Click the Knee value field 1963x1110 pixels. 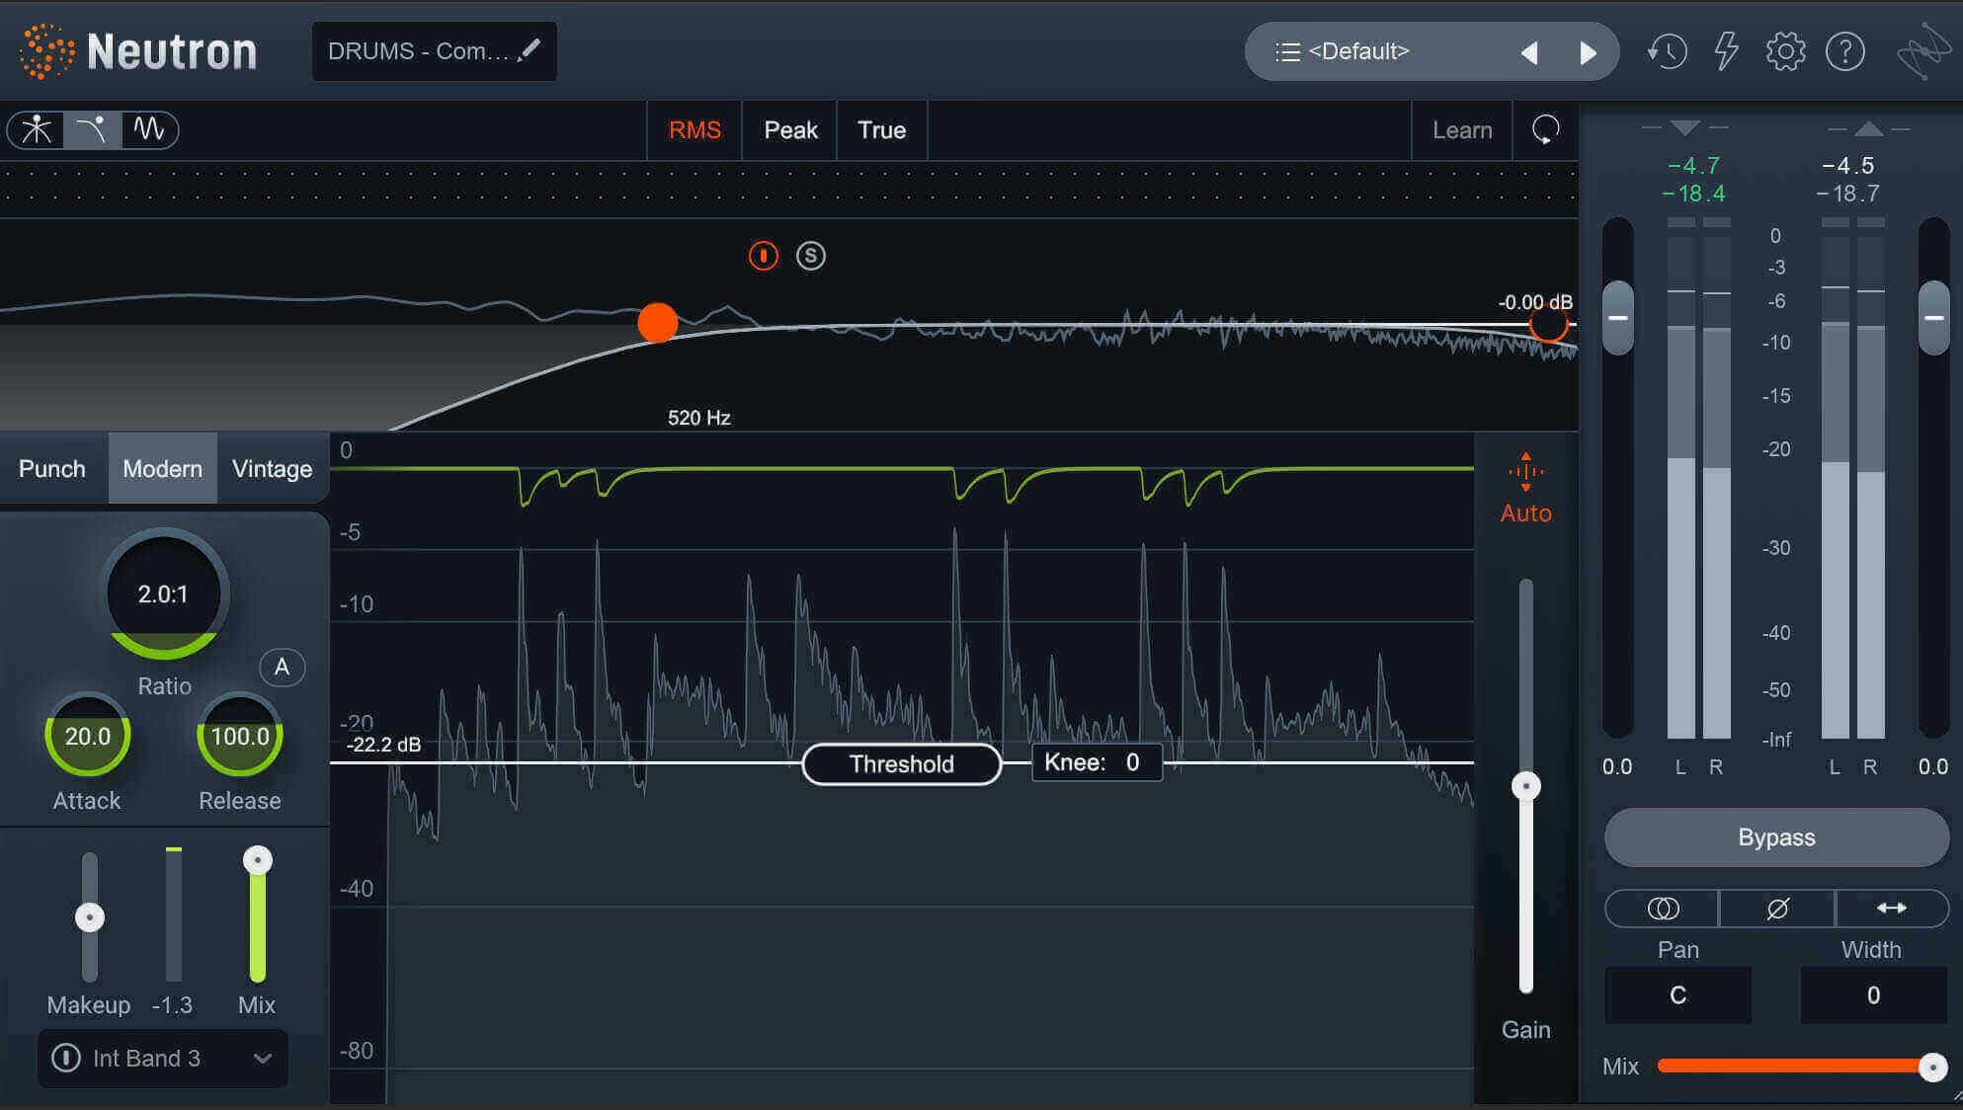[x=1097, y=762]
